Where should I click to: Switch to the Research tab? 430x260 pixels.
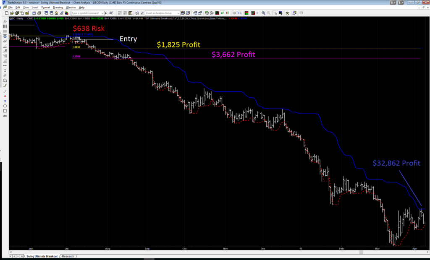click(x=68, y=256)
